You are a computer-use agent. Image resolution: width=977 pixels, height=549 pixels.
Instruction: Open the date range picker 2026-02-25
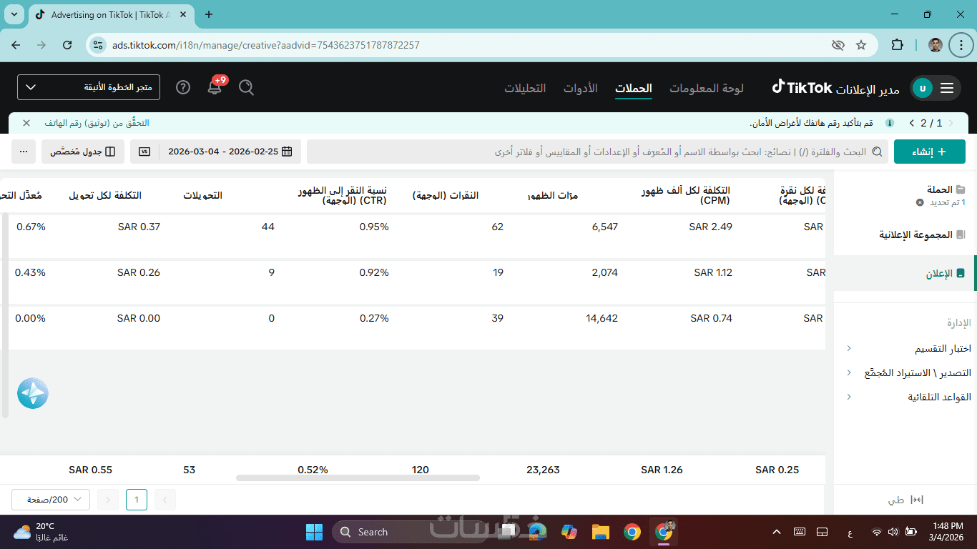tap(230, 152)
